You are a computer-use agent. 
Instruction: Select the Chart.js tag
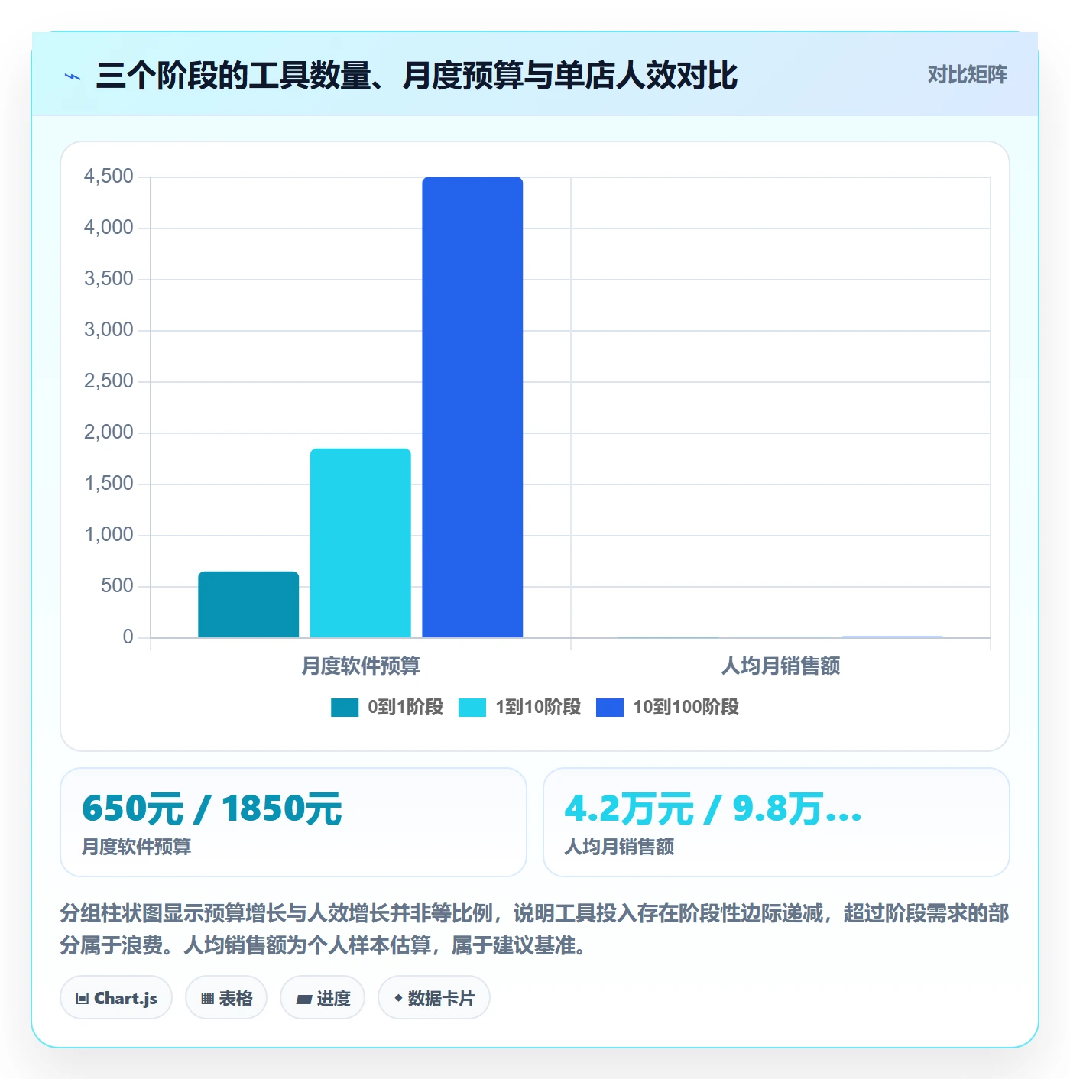click(116, 998)
